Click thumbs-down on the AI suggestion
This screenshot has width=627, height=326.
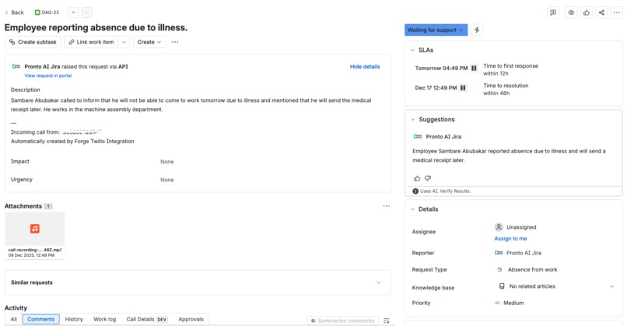tap(428, 178)
